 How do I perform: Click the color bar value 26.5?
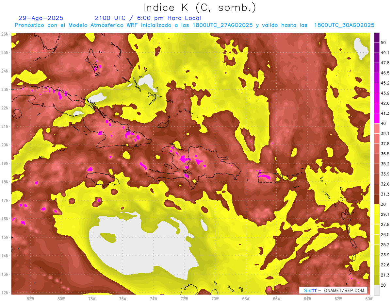click(x=385, y=235)
